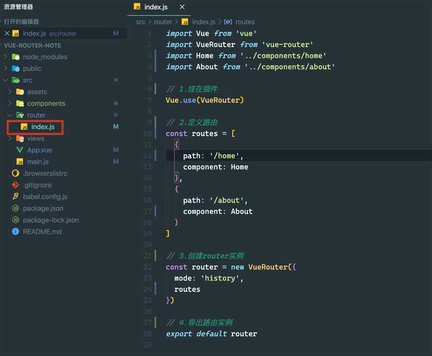The image size is (432, 356).
Task: Click the git icon beside .gitignore
Action: click(16, 185)
